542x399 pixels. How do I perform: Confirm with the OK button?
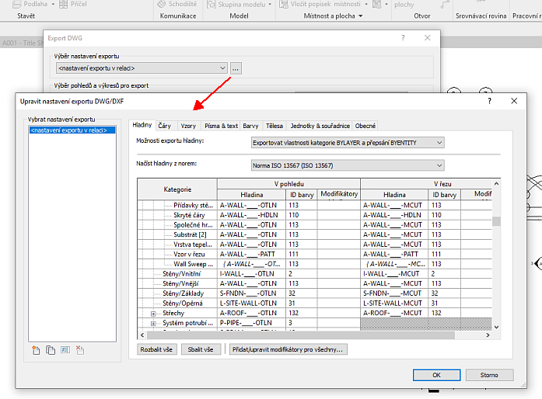[x=436, y=375]
